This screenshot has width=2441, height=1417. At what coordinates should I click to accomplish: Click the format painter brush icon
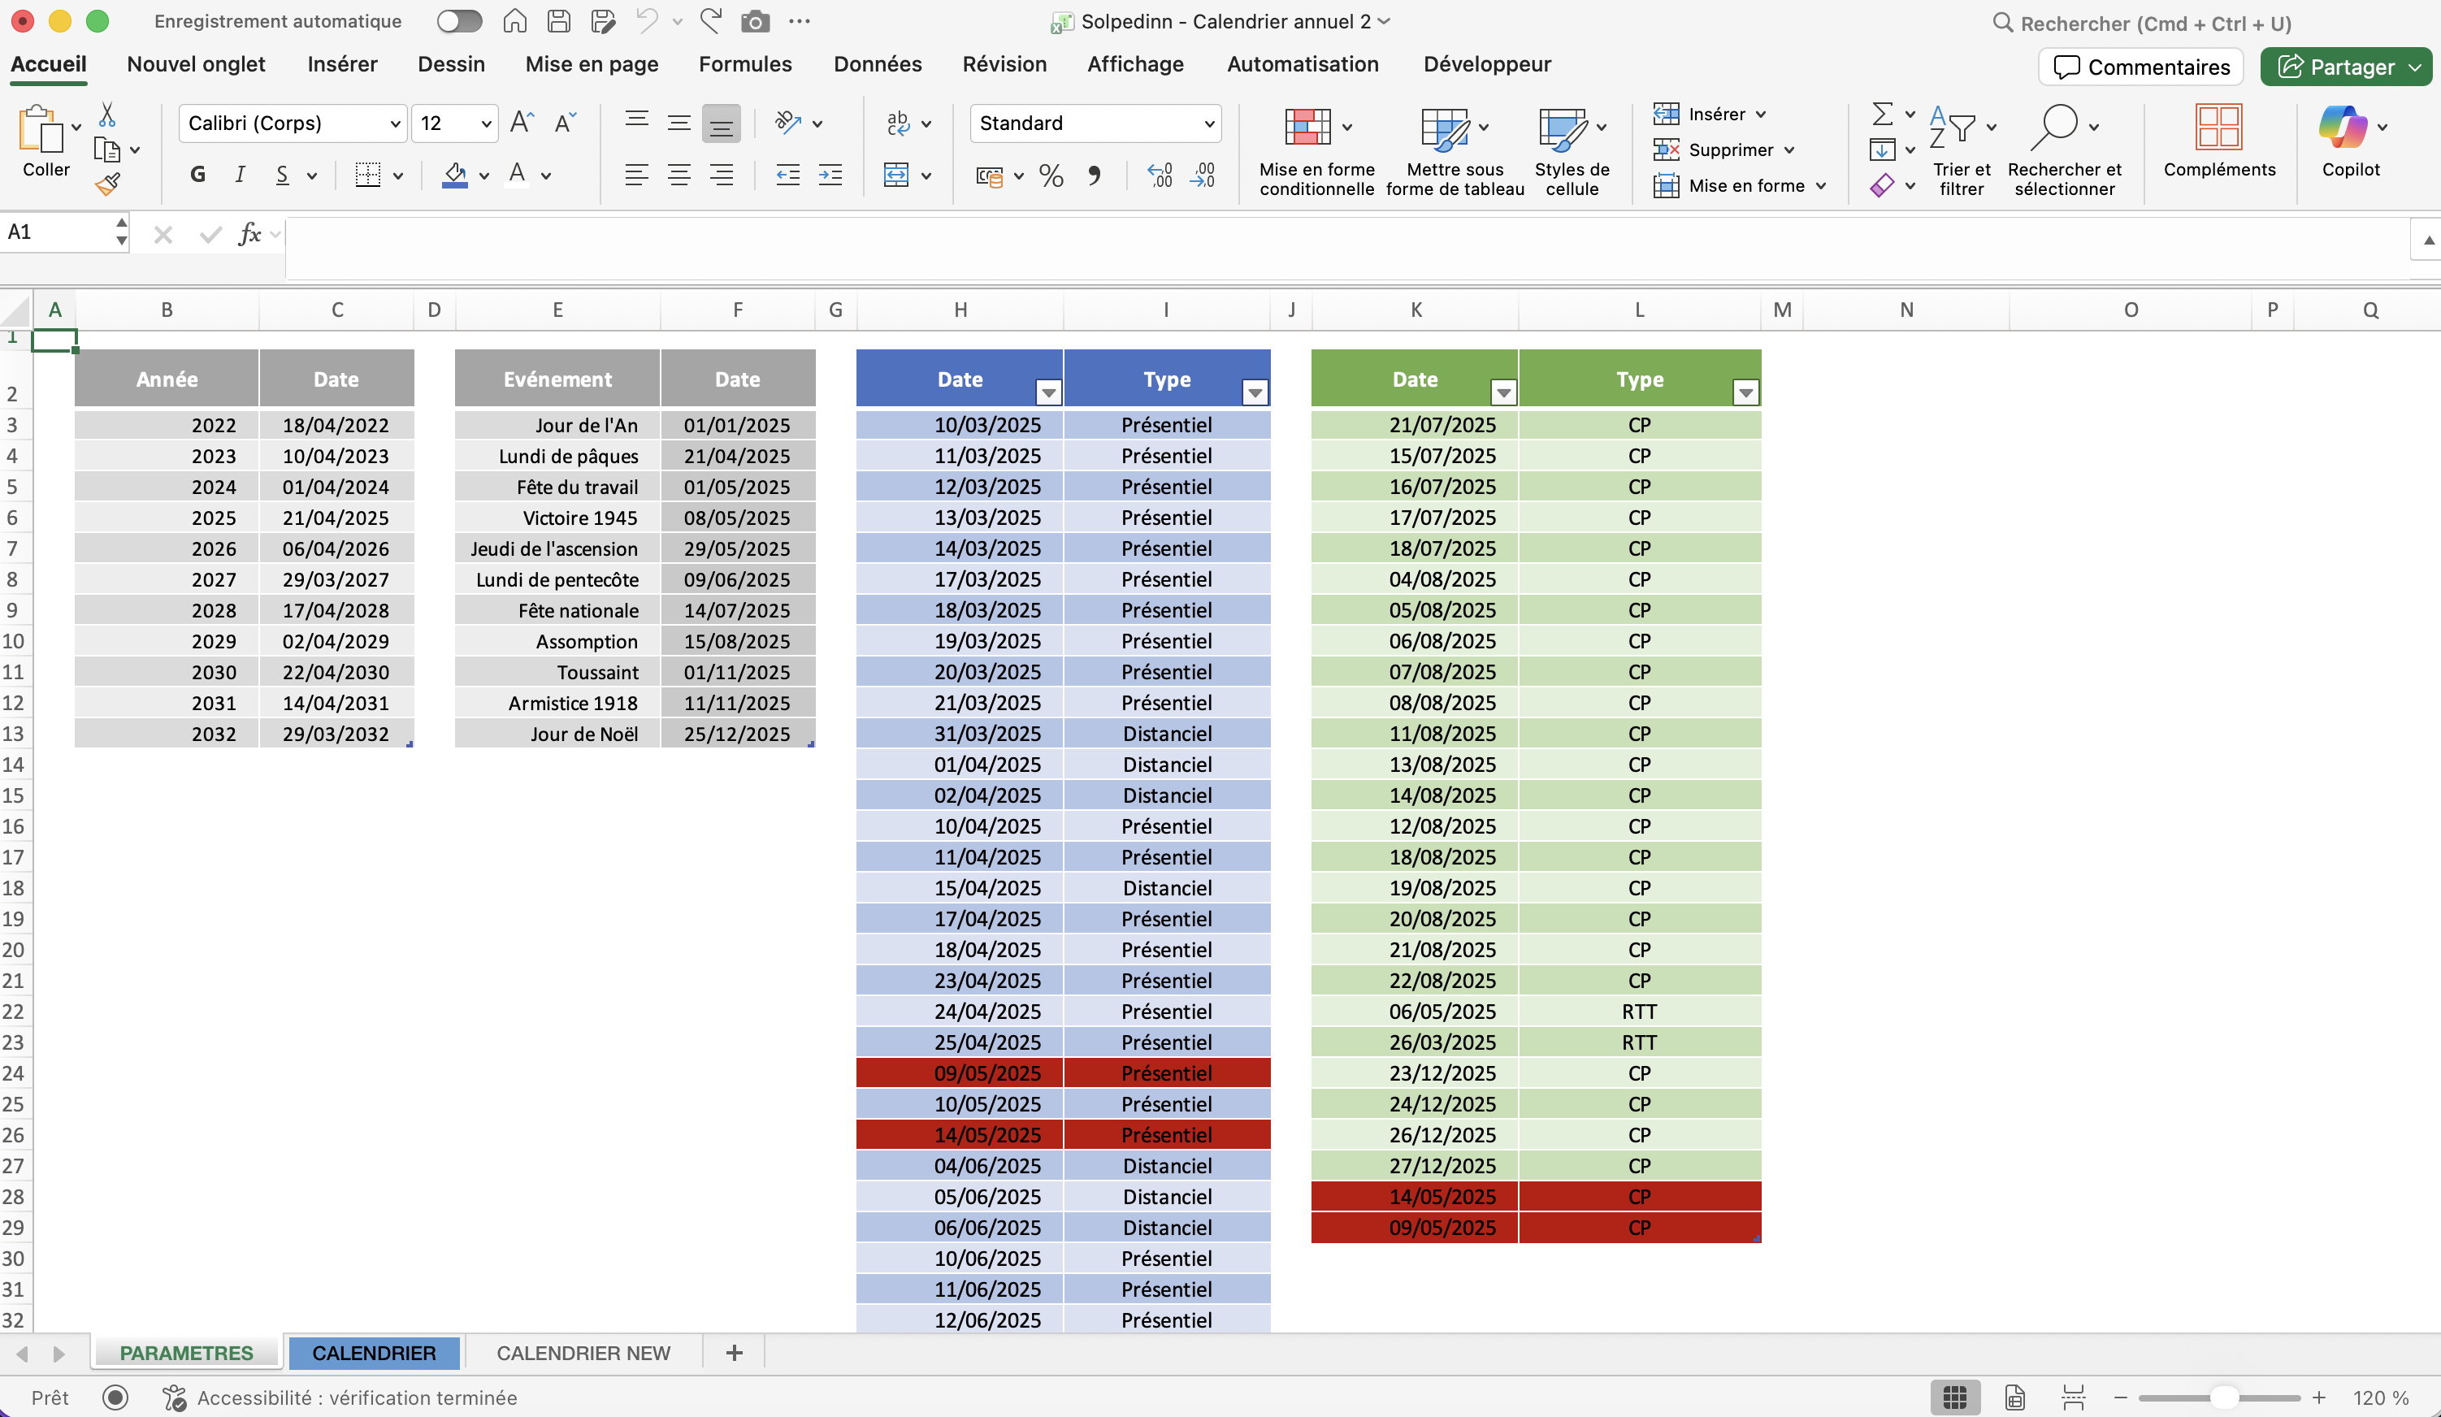point(107,184)
